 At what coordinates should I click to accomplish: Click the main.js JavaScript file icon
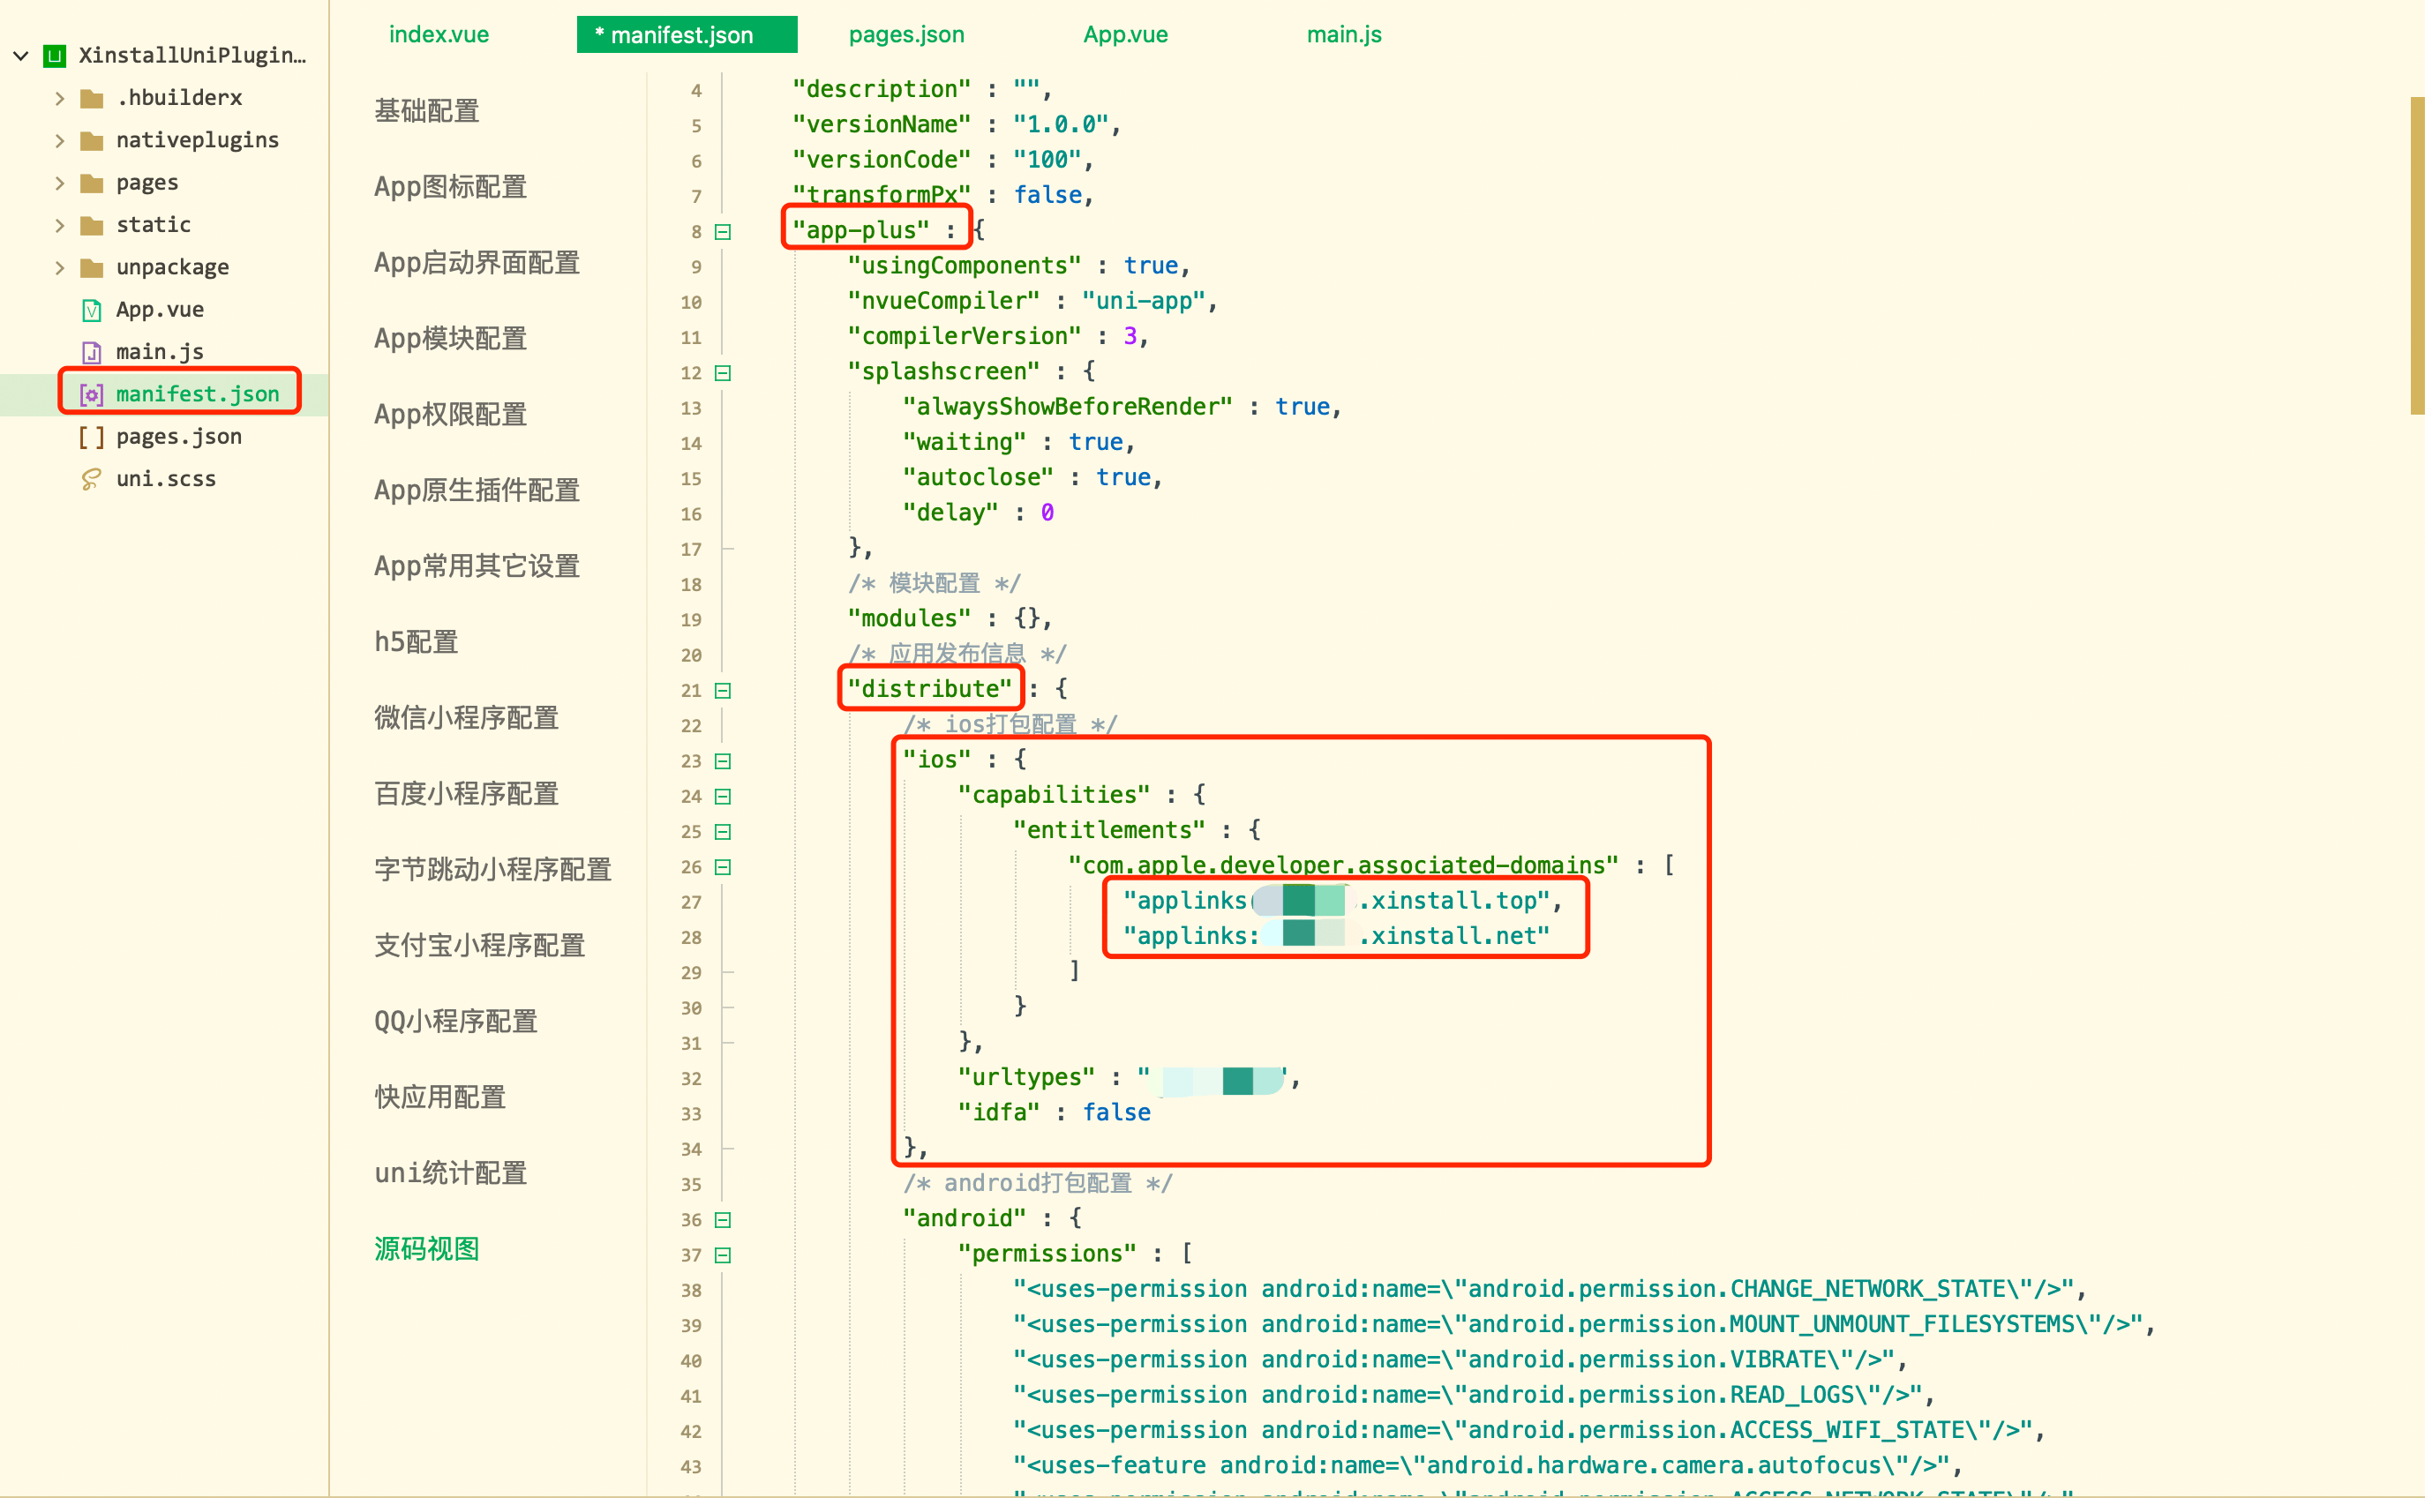click(x=90, y=351)
